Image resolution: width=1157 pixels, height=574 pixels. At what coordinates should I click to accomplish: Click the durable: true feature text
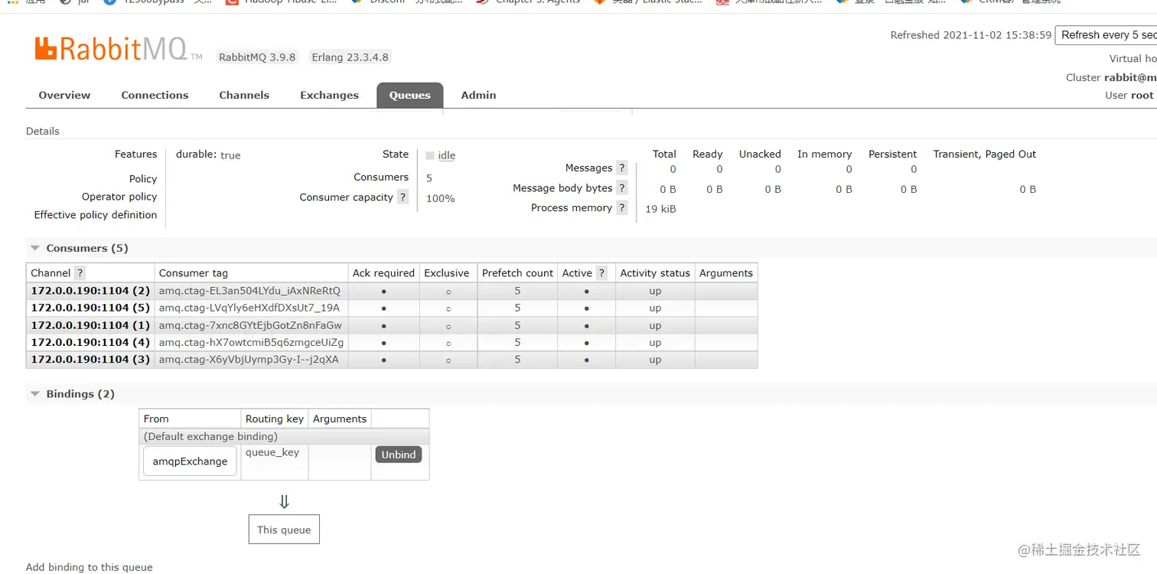[208, 155]
